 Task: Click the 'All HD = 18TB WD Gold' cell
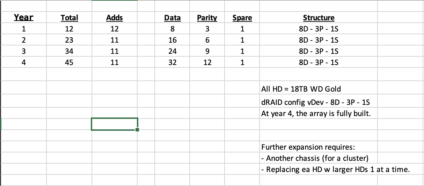coord(301,89)
